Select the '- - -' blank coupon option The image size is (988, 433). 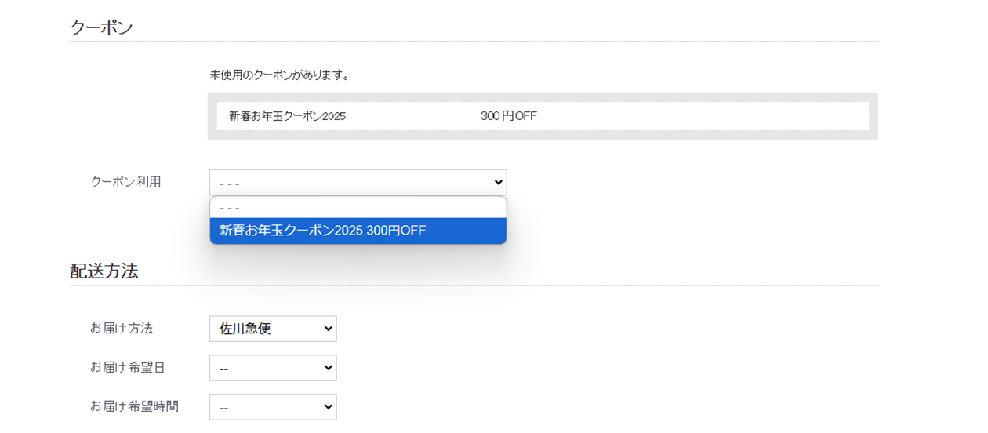click(x=358, y=208)
